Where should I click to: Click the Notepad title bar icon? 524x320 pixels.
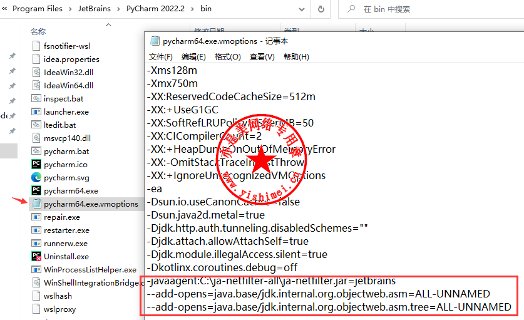155,41
